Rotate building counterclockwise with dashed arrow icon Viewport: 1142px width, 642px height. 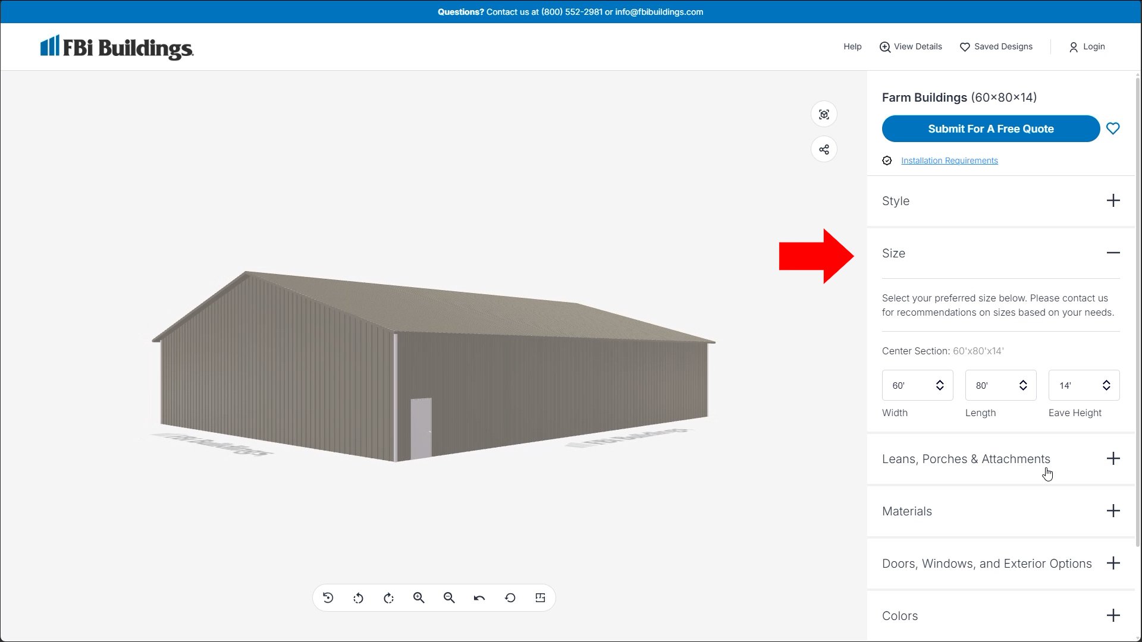[x=358, y=598]
